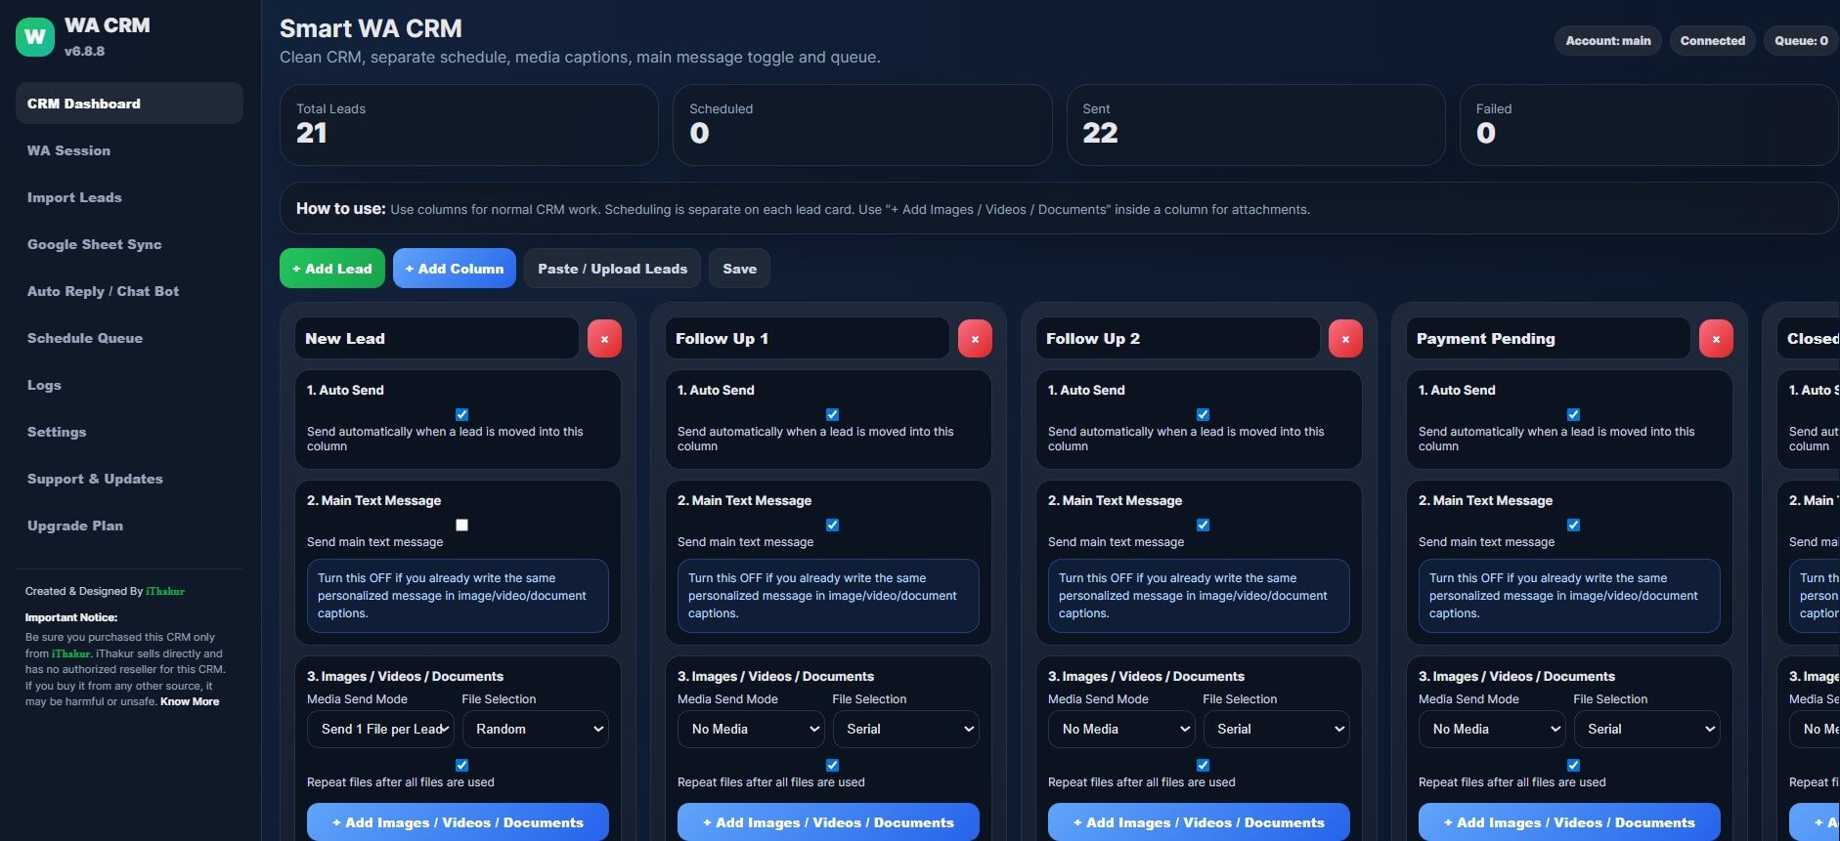Click the Scheduled stat card
Screen dimensions: 1840x841
(x=862, y=125)
